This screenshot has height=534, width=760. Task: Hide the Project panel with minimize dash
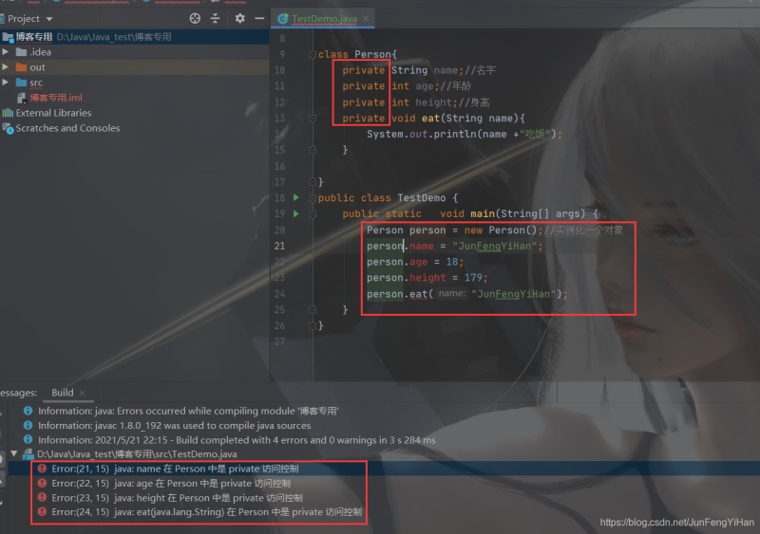point(259,18)
